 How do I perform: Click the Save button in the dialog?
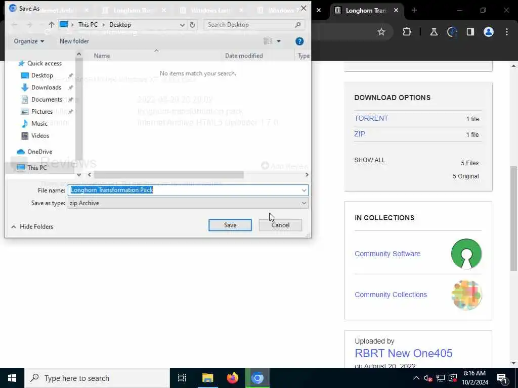(x=230, y=225)
